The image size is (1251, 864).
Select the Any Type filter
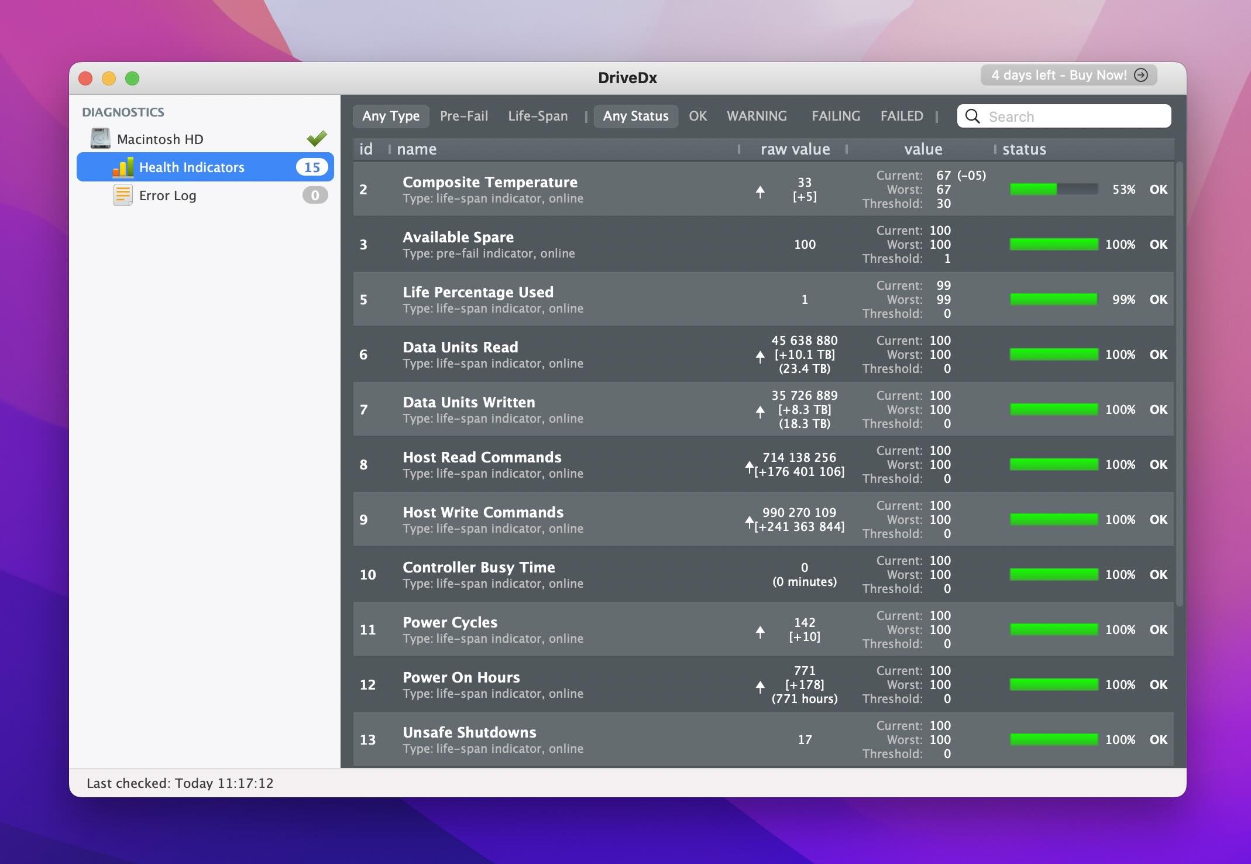(x=391, y=116)
